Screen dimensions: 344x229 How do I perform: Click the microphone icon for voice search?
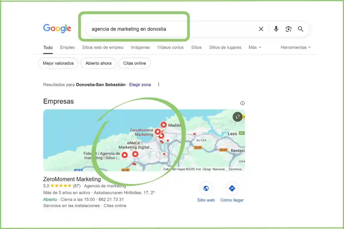coord(276,29)
